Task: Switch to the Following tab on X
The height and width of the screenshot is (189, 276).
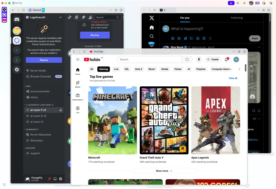Action: tap(237, 18)
